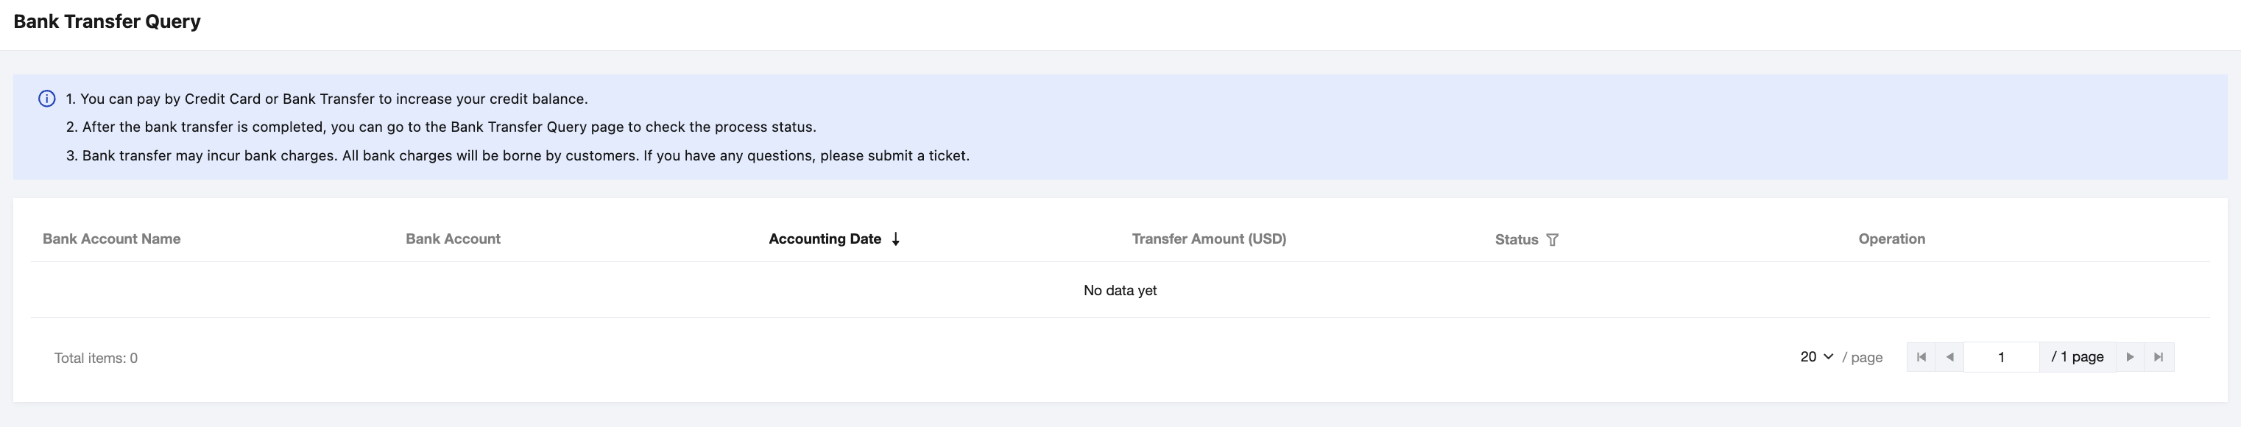This screenshot has width=2241, height=427.
Task: Click the Bank Transfer Query page title
Action: pyautogui.click(x=107, y=22)
